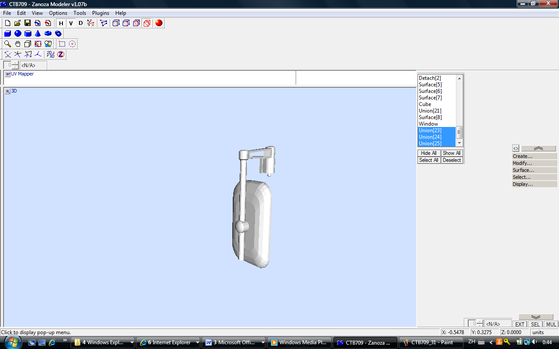Select the hand pan tool
This screenshot has height=349, width=559.
[17, 44]
